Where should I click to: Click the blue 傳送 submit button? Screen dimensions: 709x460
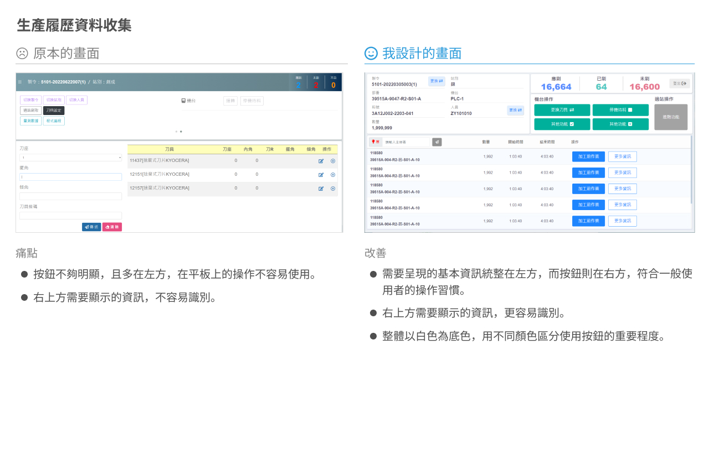(x=91, y=227)
